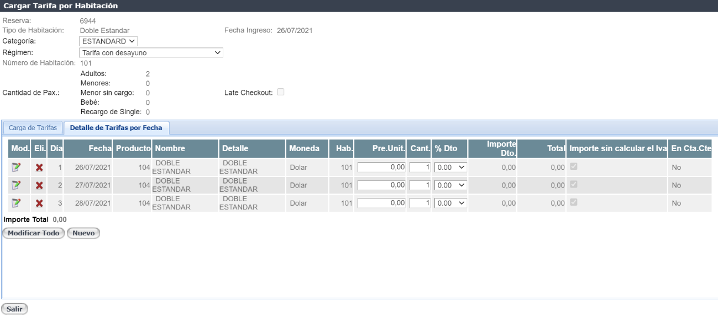Click the Detalle column header

pos(253,148)
